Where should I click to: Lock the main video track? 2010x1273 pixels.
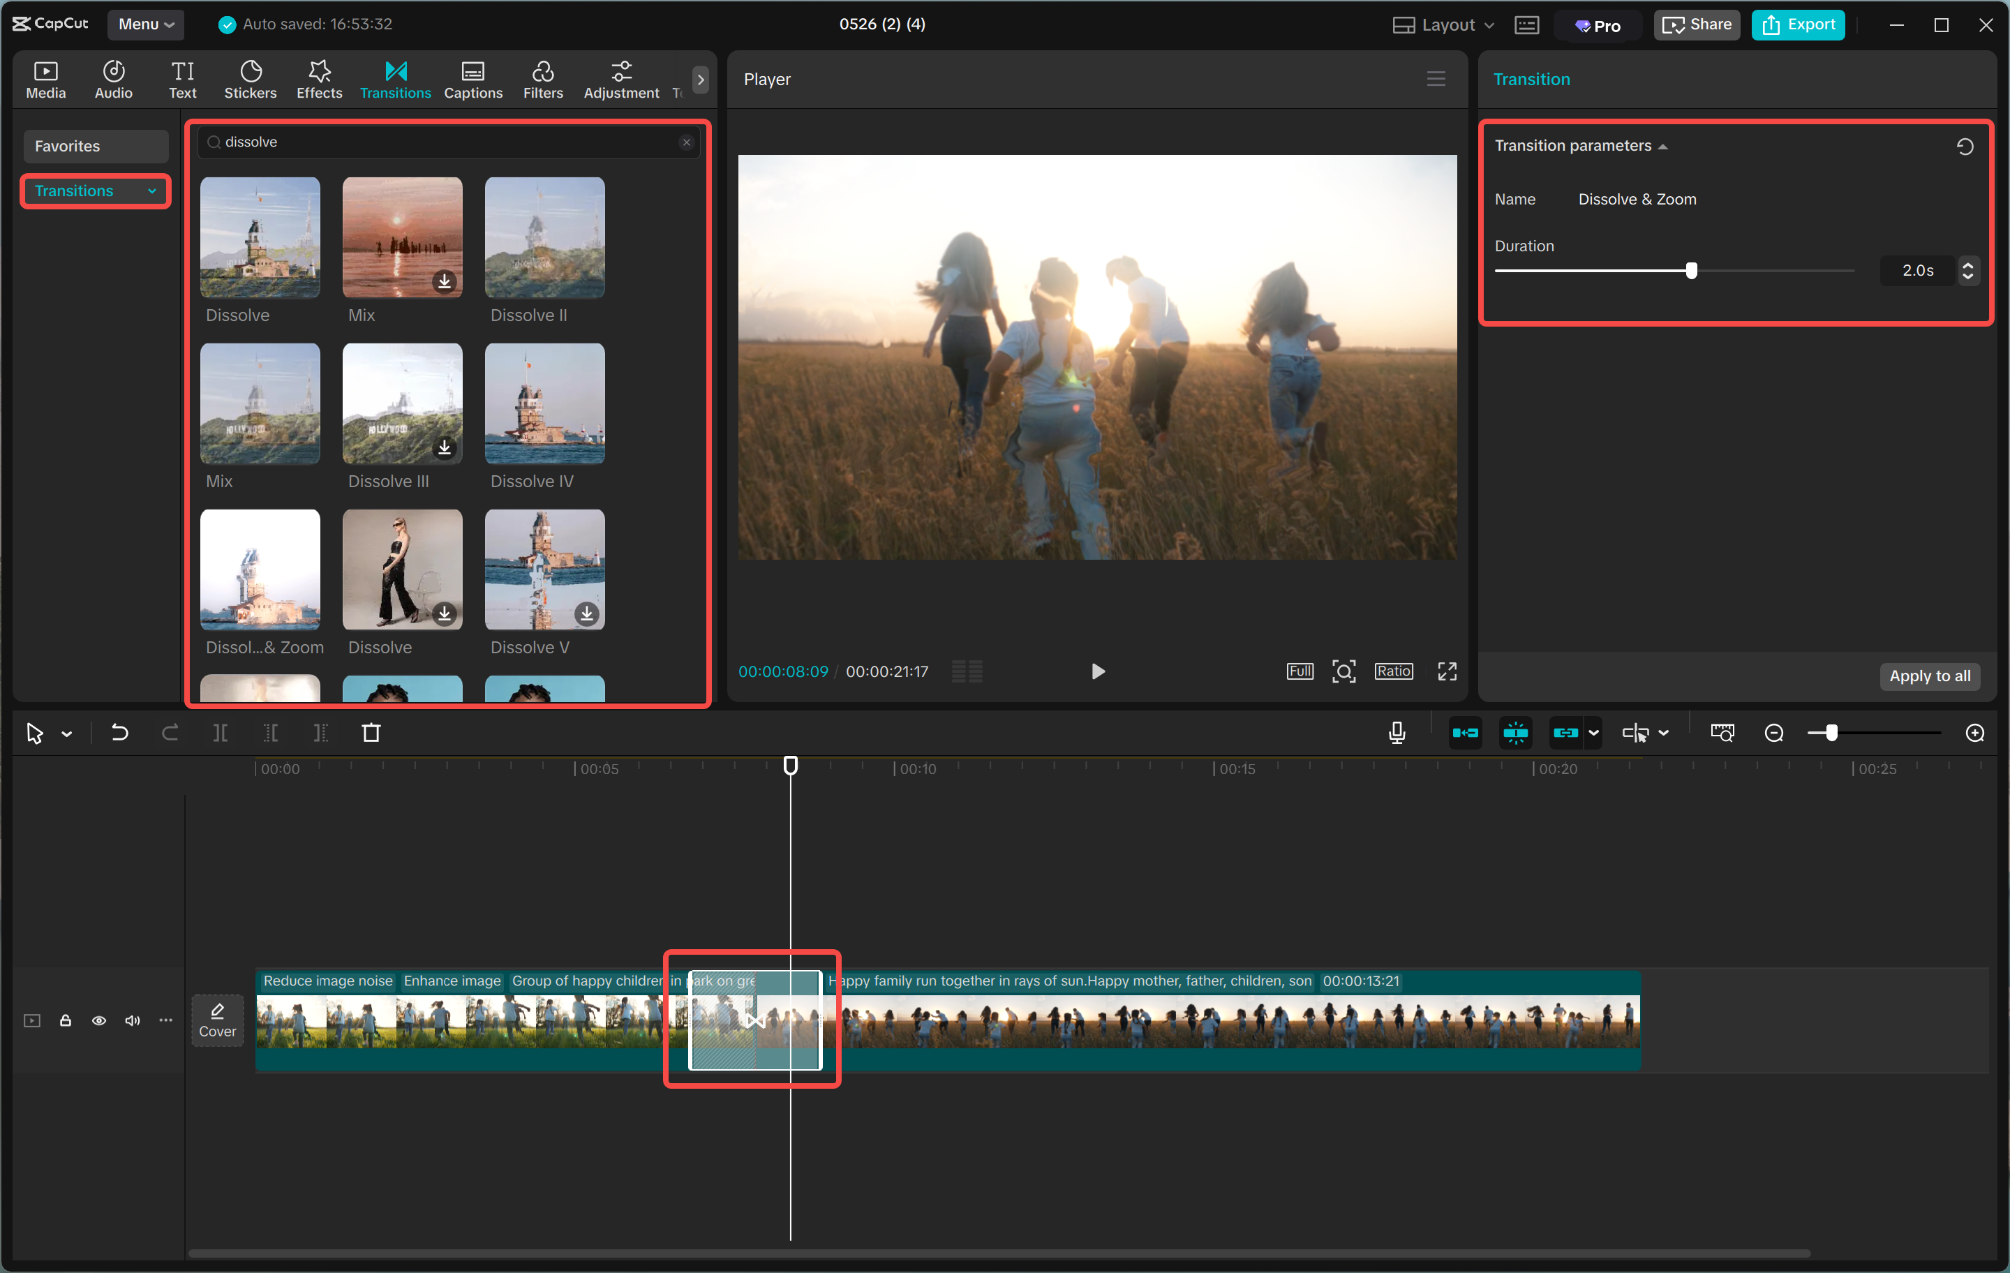tap(65, 1020)
